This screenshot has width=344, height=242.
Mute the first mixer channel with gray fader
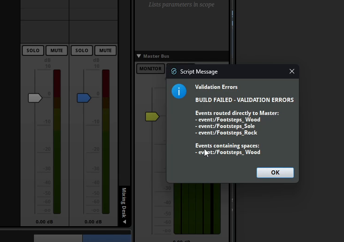pyautogui.click(x=57, y=51)
